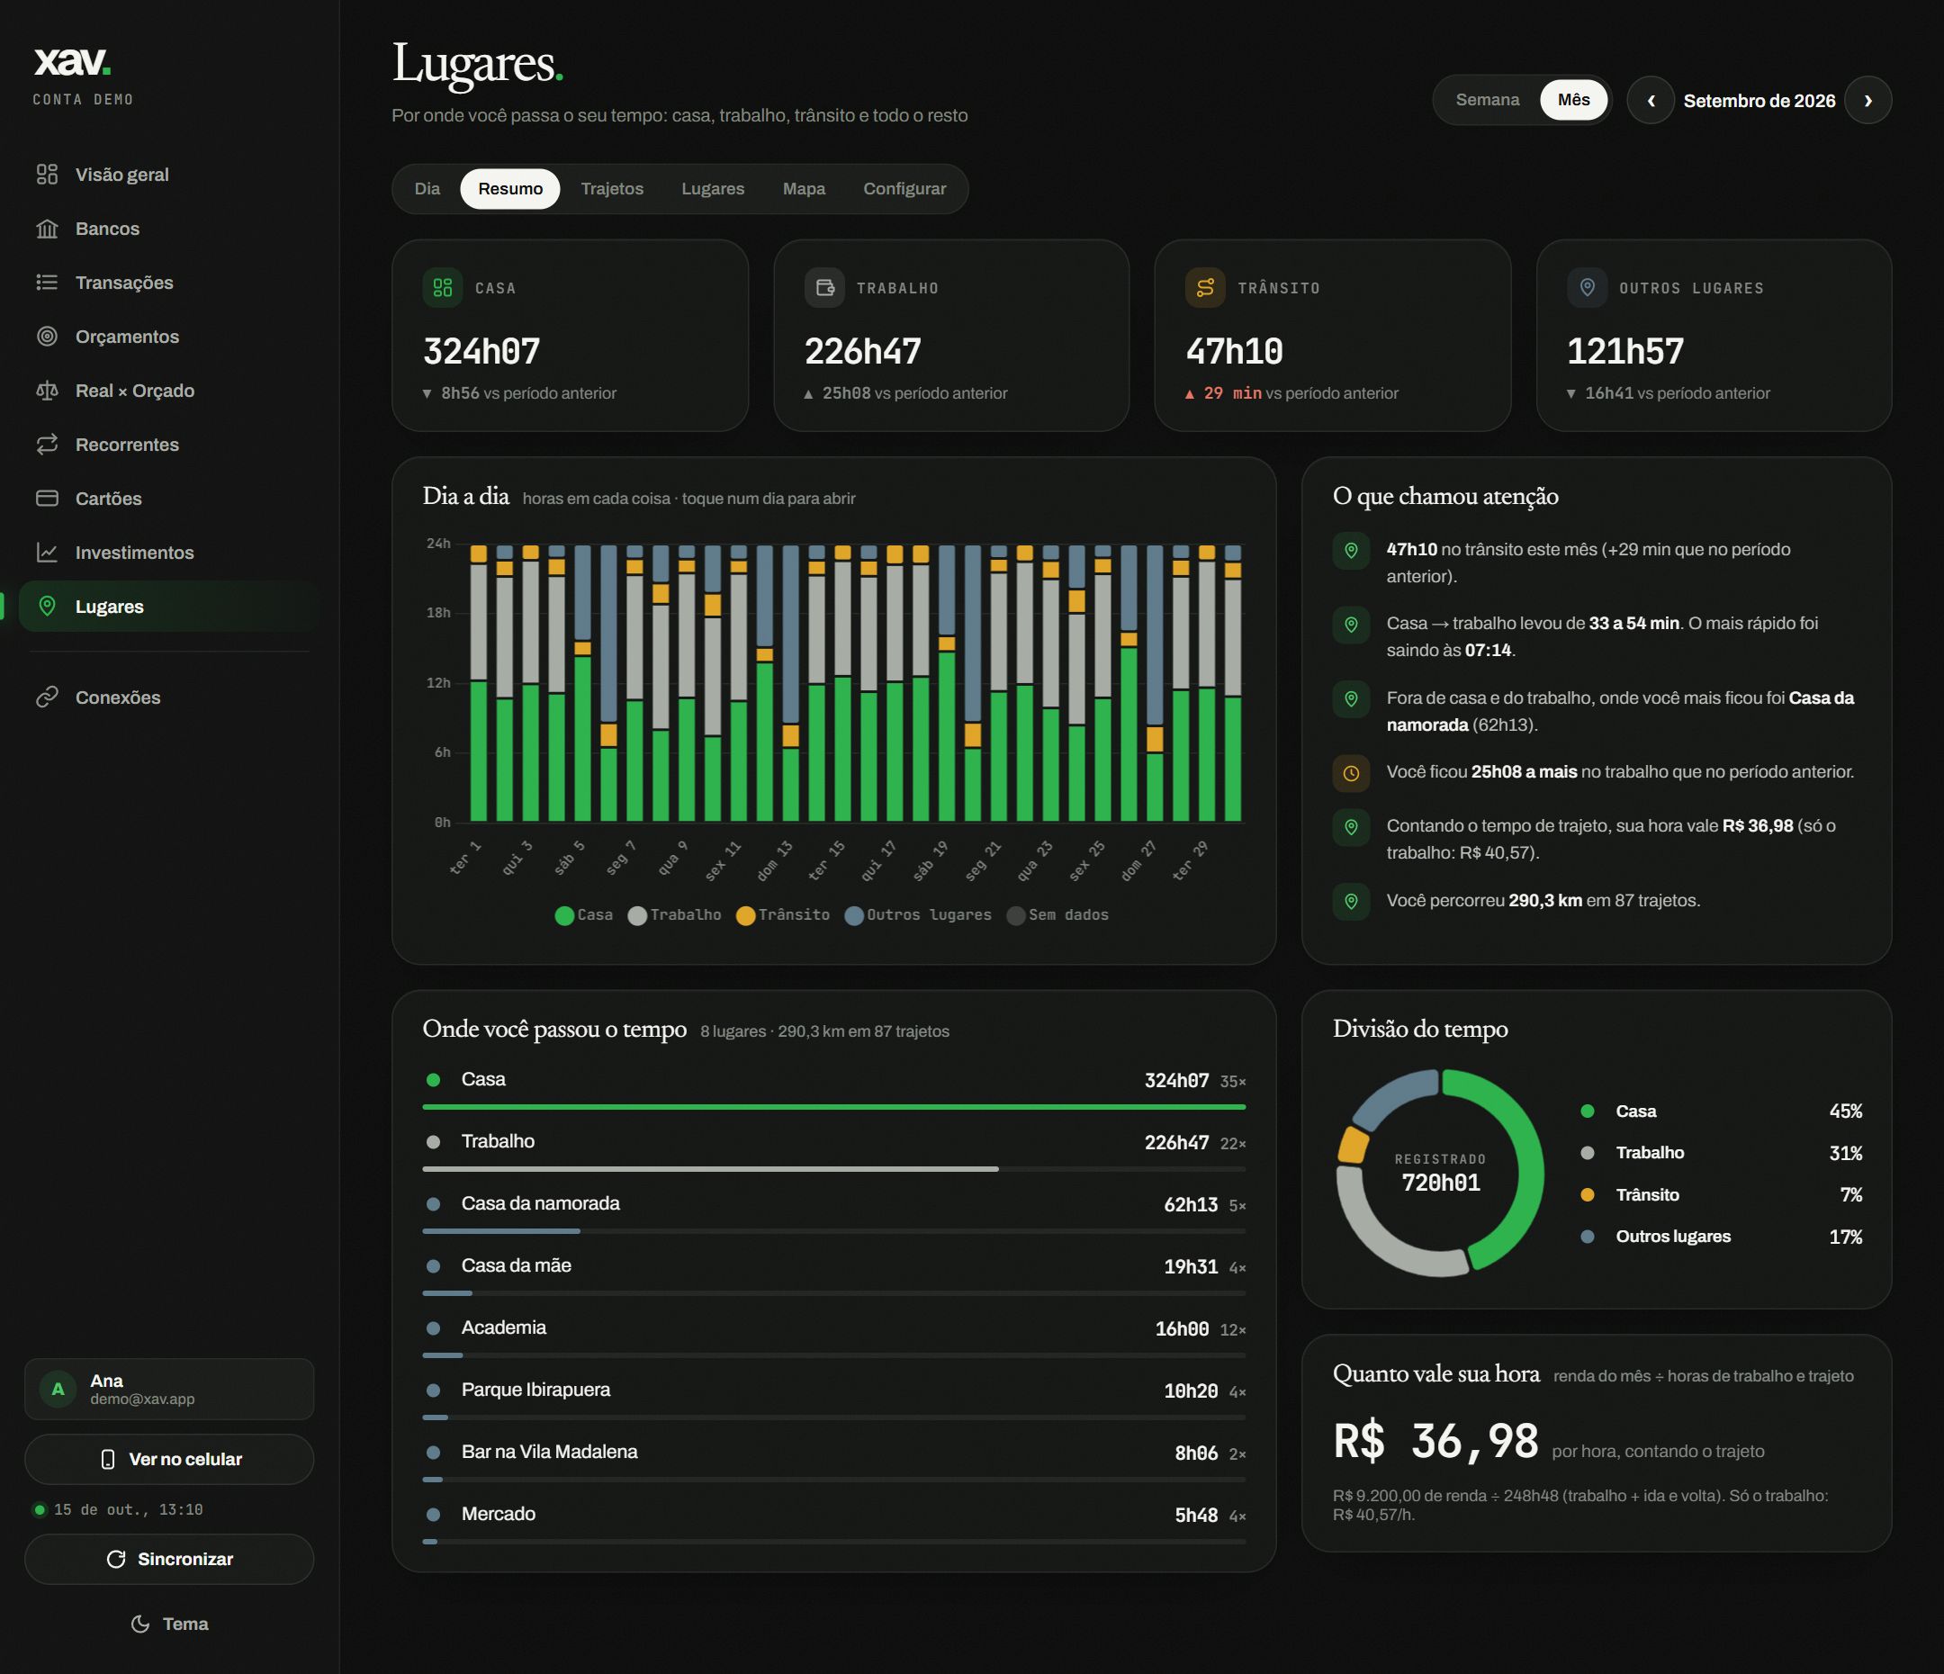Switch period view to Semana
Image resolution: width=1944 pixels, height=1674 pixels.
coord(1487,101)
